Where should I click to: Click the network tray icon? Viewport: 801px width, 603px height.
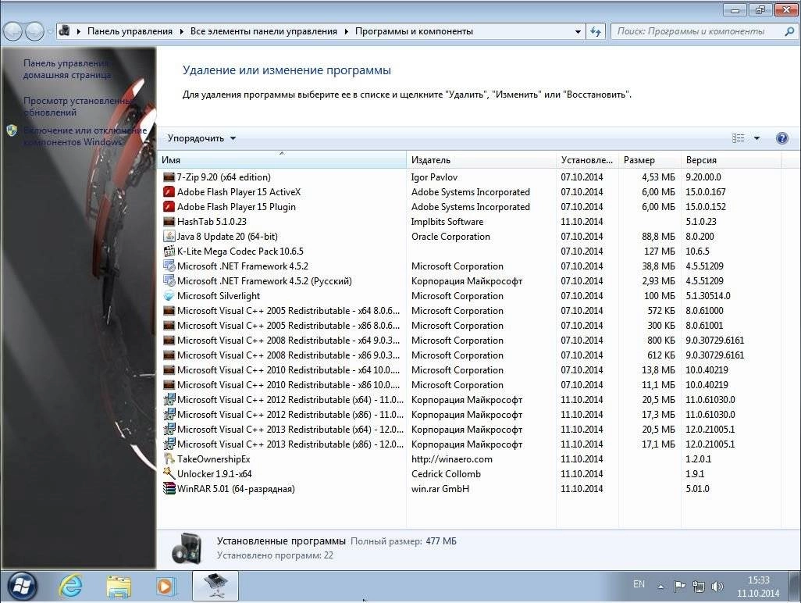tap(698, 586)
